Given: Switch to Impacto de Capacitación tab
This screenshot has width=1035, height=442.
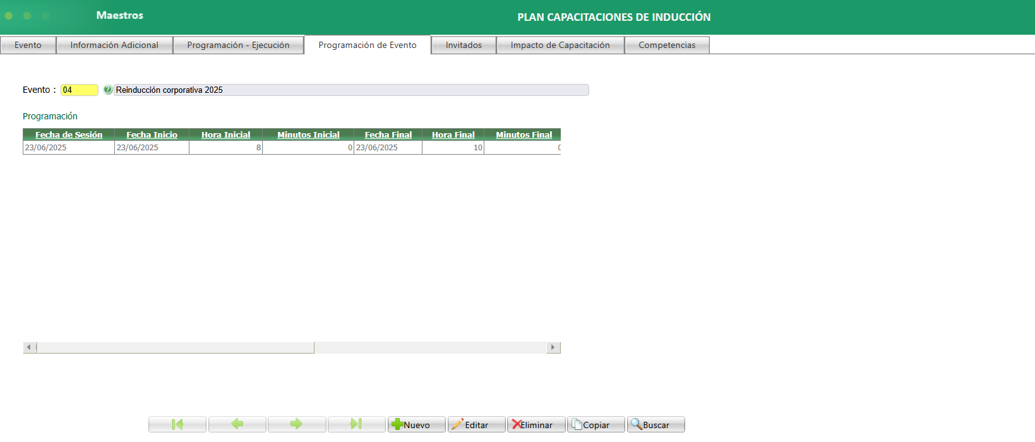Looking at the screenshot, I should (560, 45).
